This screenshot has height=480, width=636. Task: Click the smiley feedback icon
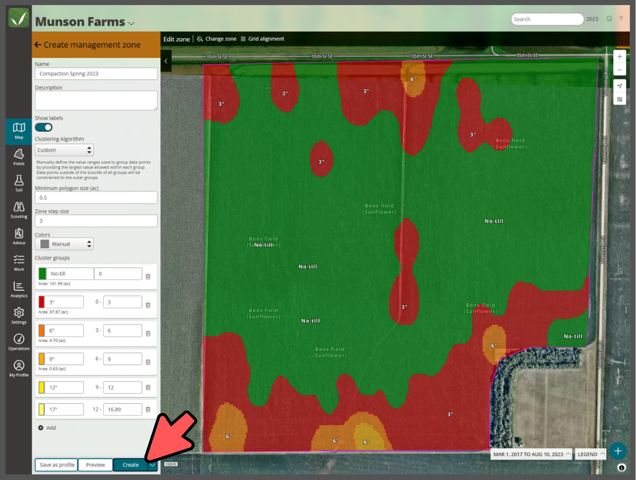pyautogui.click(x=609, y=19)
